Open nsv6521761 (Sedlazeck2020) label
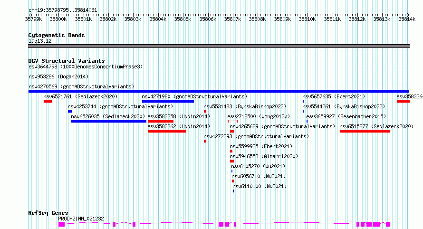Image resolution: width=423 pixels, height=229 pixels. tap(80, 96)
